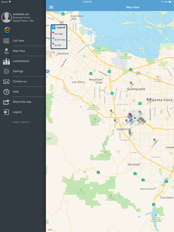Select the red HH Today map pin

point(130,114)
